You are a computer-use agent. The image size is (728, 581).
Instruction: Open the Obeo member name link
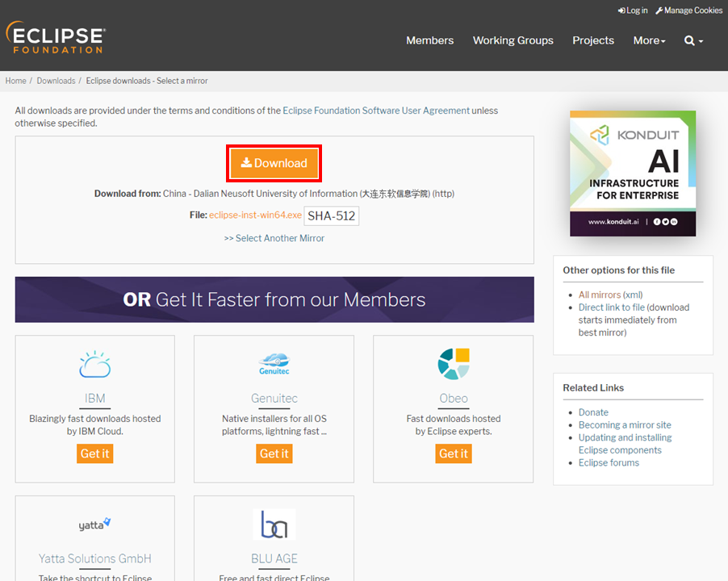pos(454,398)
